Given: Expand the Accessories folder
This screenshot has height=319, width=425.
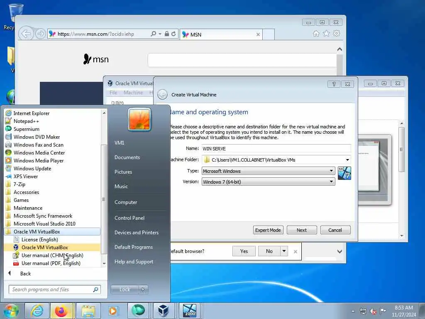Looking at the screenshot, I should coord(26,192).
